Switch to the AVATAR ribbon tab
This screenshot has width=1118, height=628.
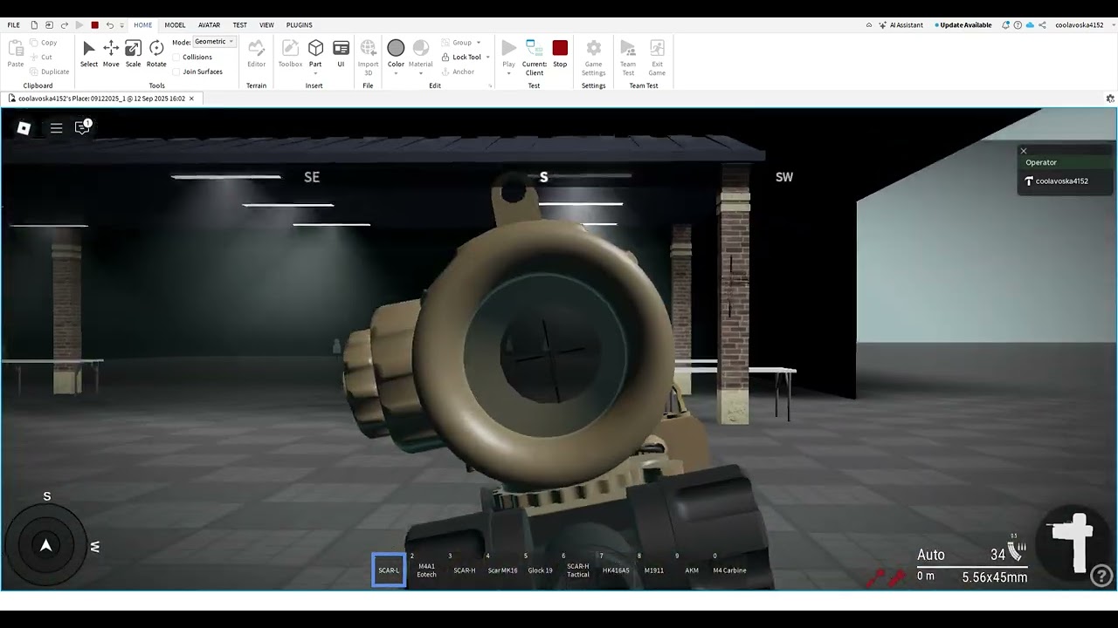[x=209, y=25]
